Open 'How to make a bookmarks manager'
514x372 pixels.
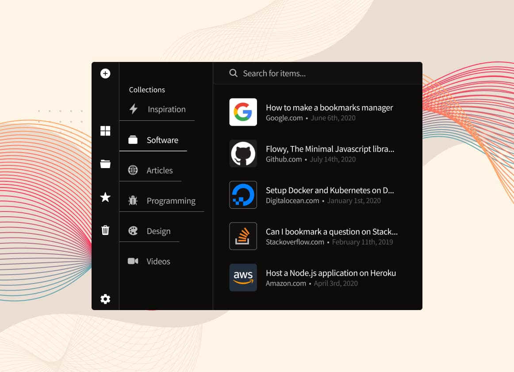[329, 107]
